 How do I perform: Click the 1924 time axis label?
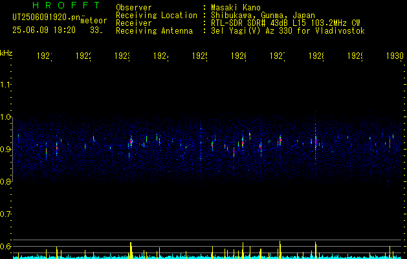(161, 56)
